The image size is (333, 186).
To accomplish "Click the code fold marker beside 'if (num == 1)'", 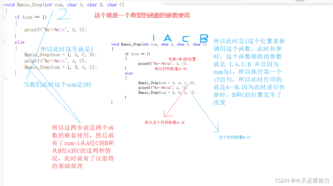I will pyautogui.click(x=4, y=17).
